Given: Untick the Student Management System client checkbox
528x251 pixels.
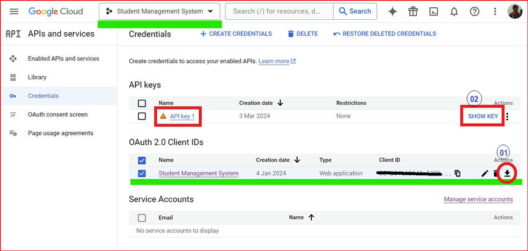Looking at the screenshot, I should click(x=142, y=174).
